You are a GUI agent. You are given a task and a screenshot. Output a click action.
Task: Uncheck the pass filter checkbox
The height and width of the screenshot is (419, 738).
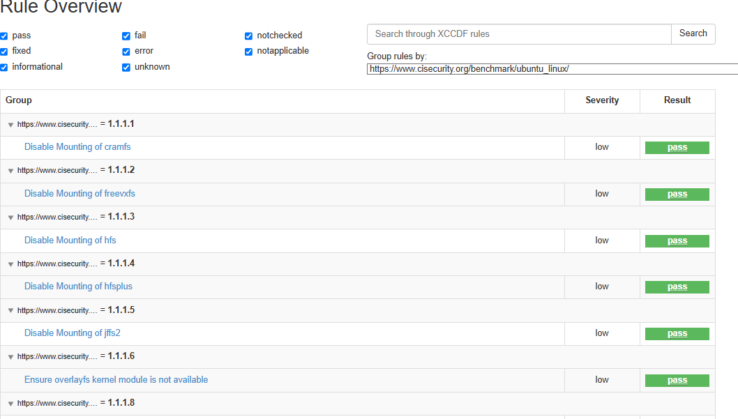(4, 36)
